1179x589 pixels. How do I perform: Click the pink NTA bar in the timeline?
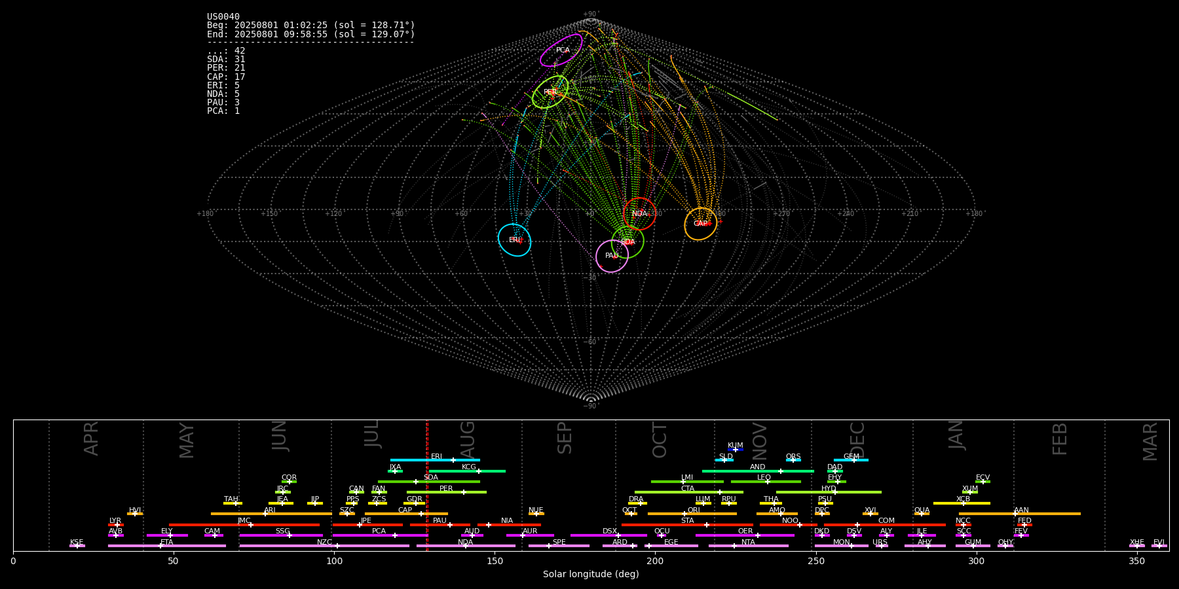(748, 546)
